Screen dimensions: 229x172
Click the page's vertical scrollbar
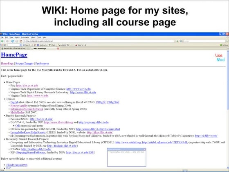pyautogui.click(x=228, y=110)
